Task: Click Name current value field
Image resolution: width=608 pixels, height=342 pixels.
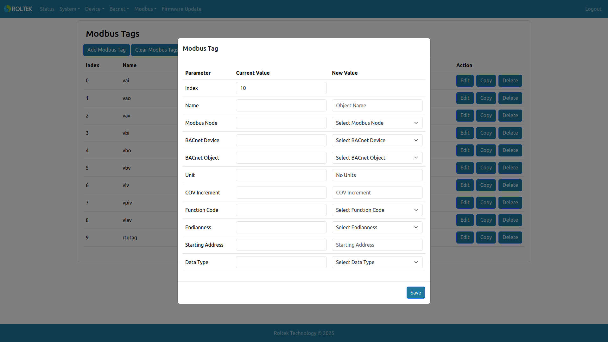Action: pos(281,105)
